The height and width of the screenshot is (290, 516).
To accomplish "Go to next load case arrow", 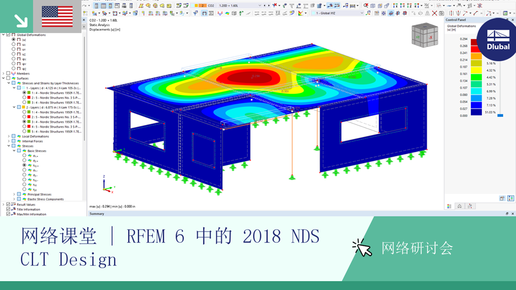I will pos(268,5).
